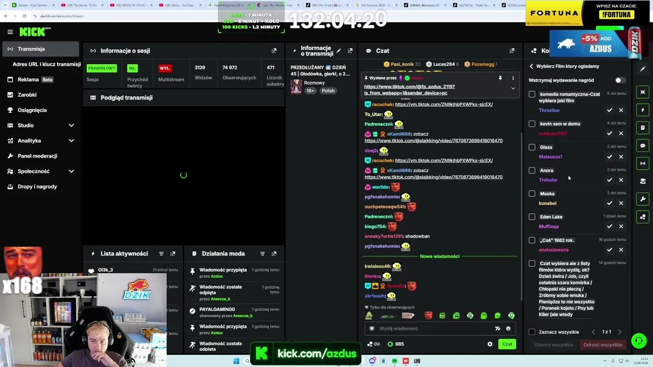Expand the pinned message chevron
The width and height of the screenshot is (653, 367).
pos(513,88)
